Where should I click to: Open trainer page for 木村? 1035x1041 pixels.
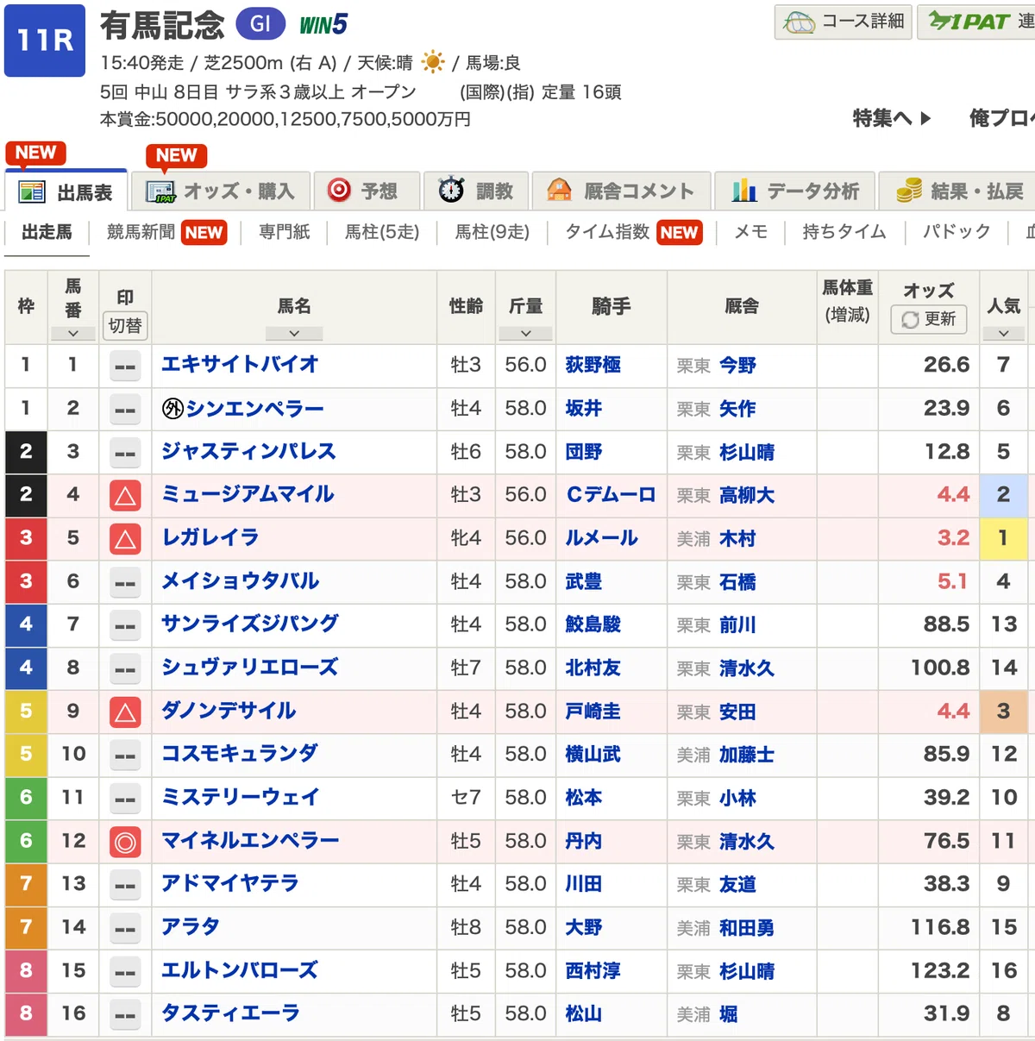pos(737,539)
